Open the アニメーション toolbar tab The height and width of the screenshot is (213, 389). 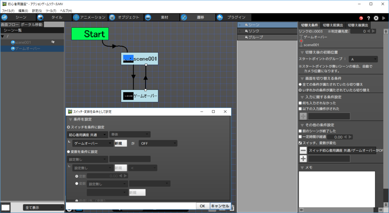point(90,17)
